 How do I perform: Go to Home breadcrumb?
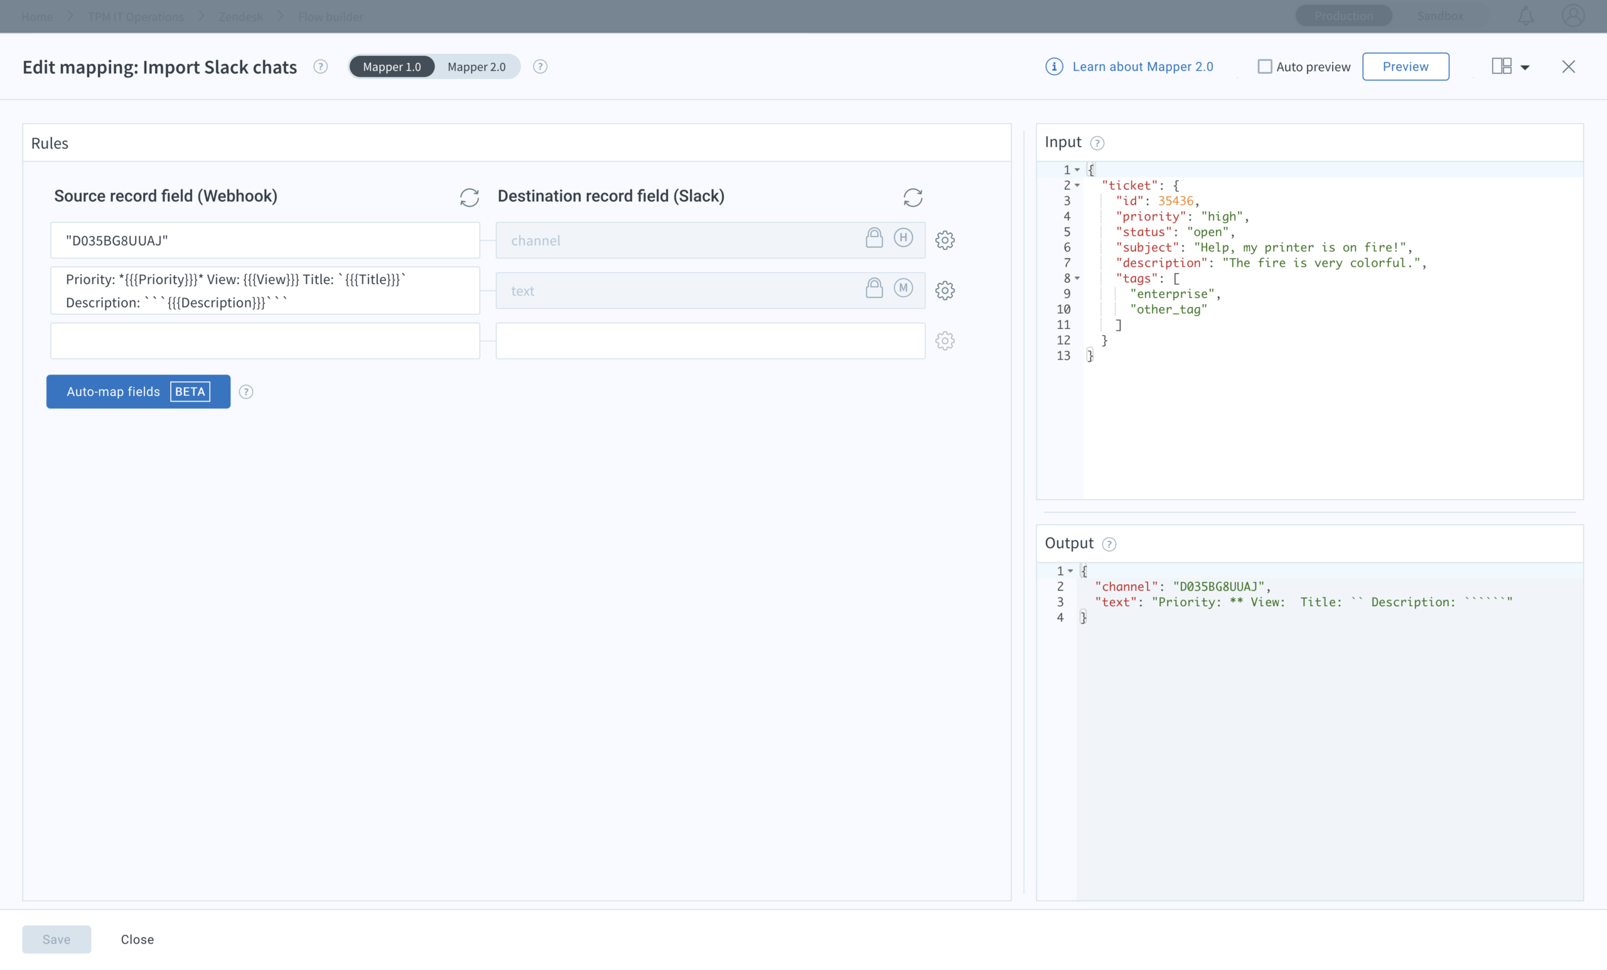pos(37,16)
